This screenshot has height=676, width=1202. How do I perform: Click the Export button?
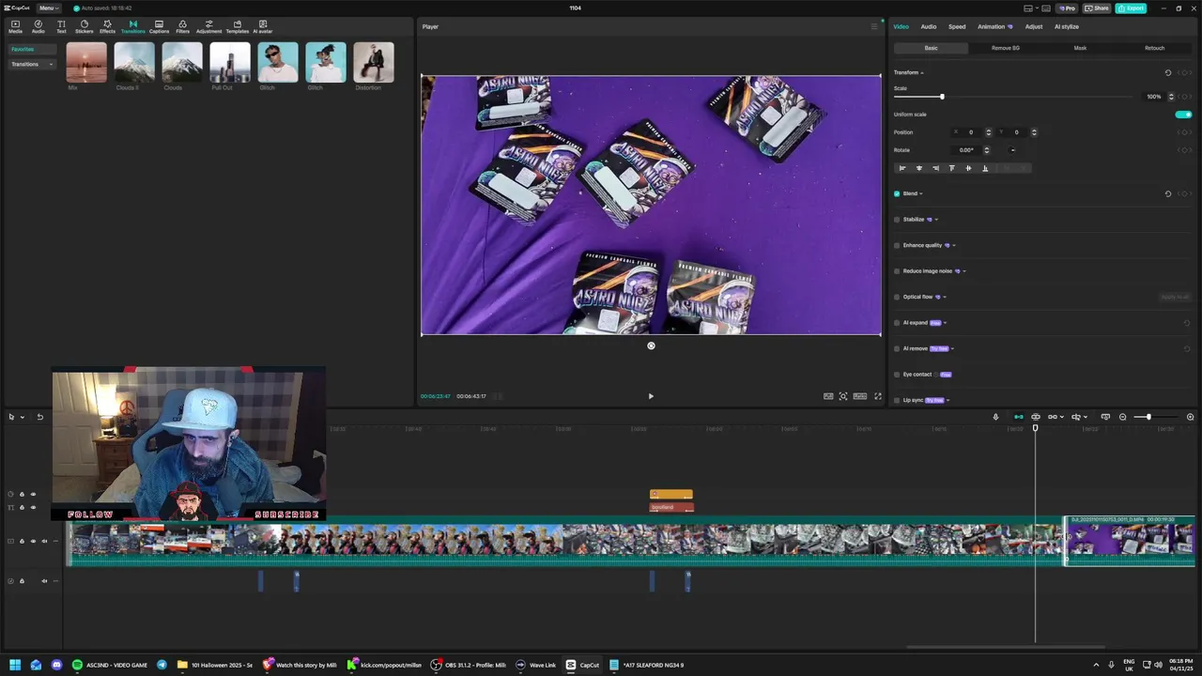pos(1131,8)
